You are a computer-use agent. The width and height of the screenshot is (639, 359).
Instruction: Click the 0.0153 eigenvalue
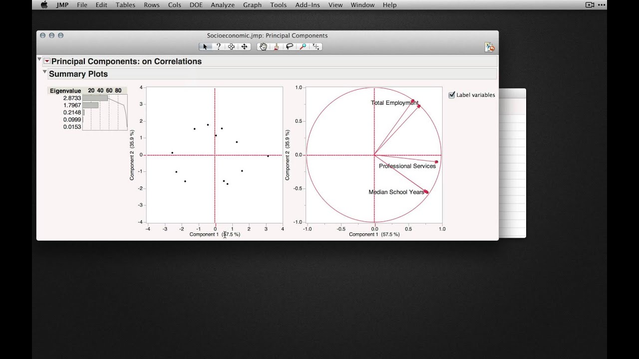pos(72,127)
